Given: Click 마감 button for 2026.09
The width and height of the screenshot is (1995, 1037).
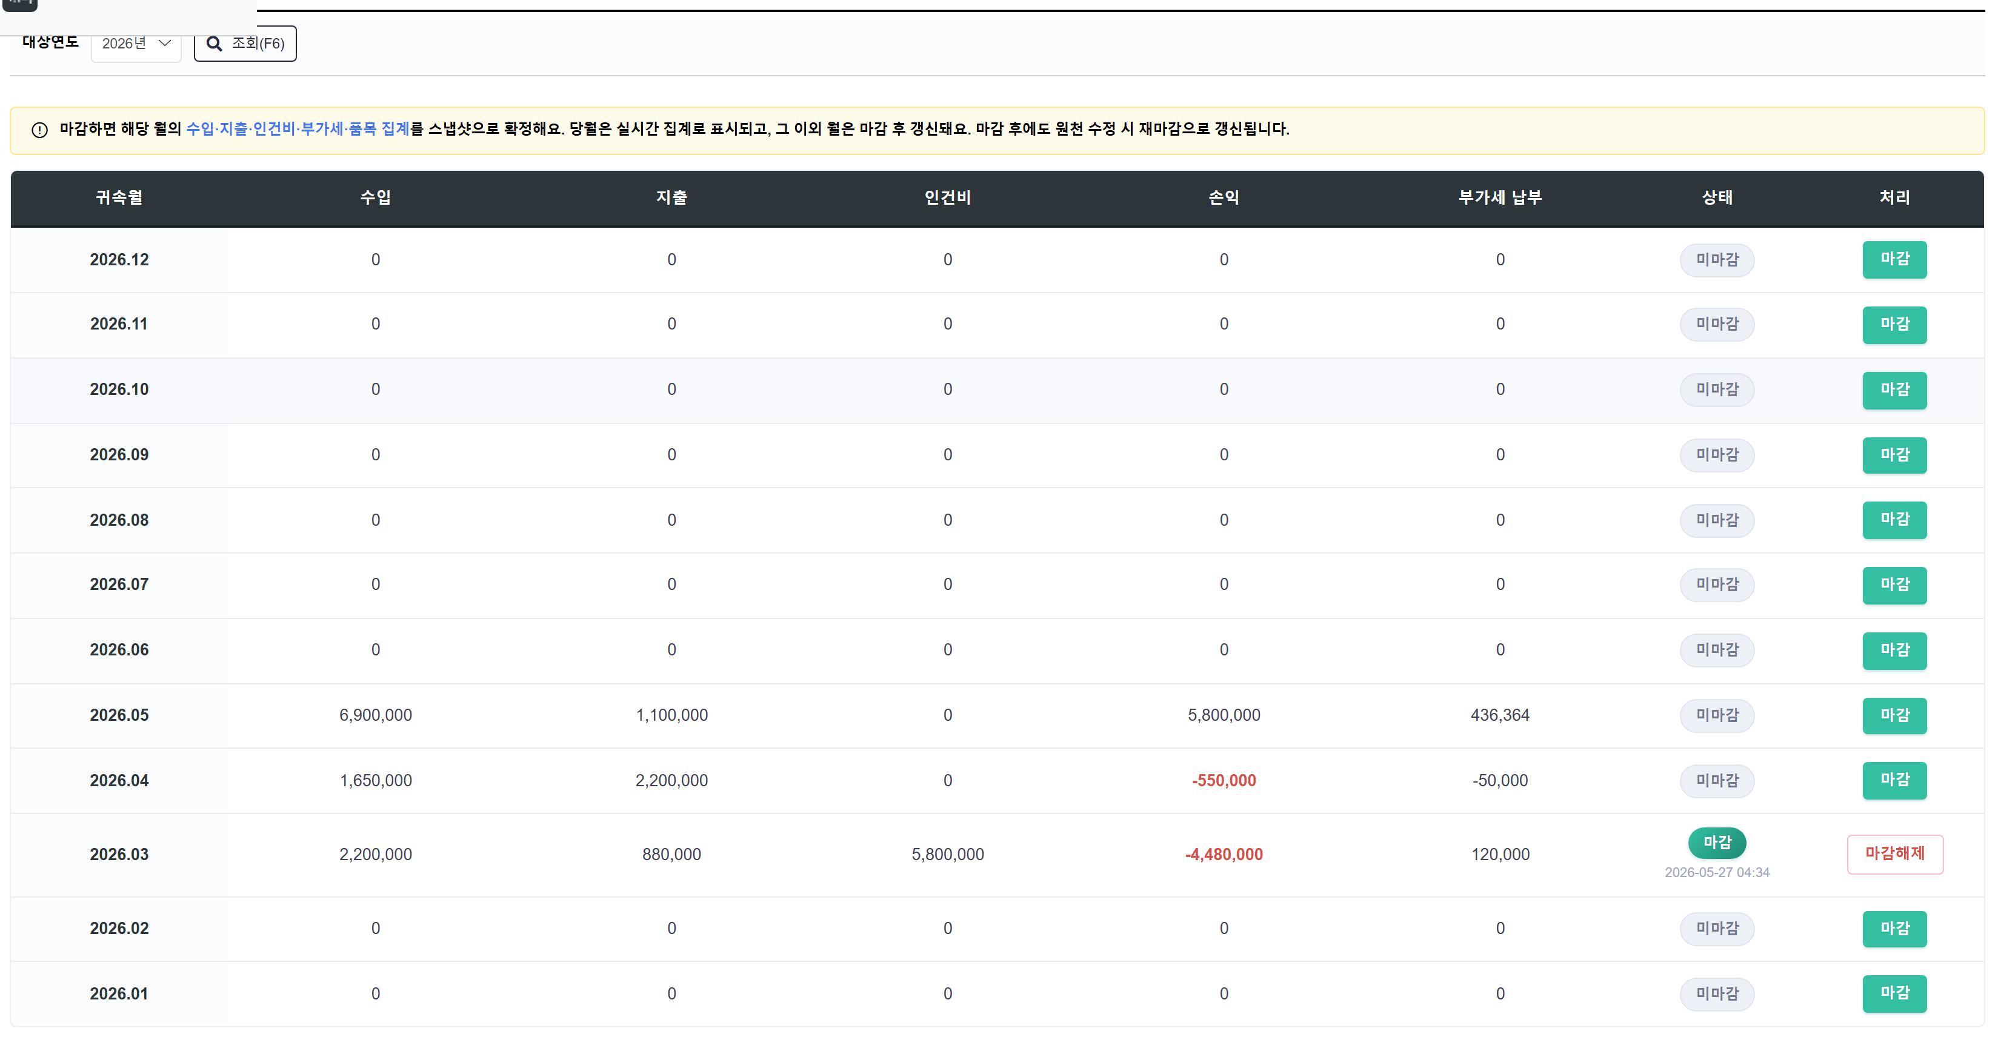Looking at the screenshot, I should 1894,455.
